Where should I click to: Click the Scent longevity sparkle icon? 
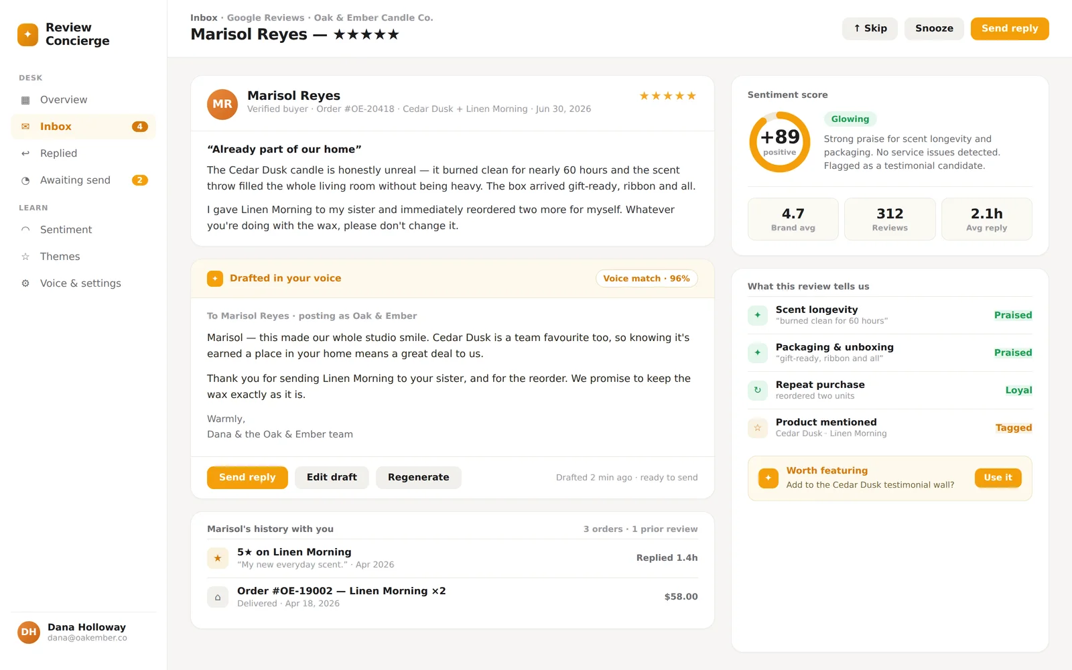point(758,315)
